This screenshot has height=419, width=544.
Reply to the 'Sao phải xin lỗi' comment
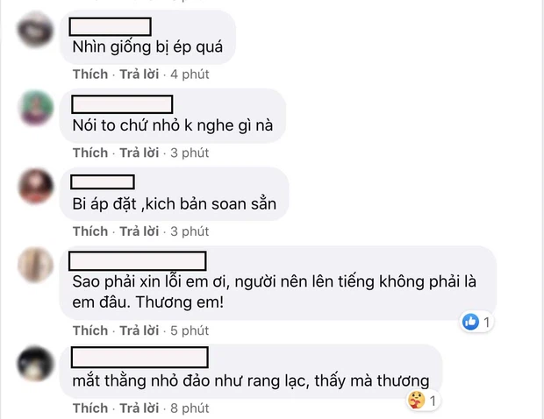140,330
